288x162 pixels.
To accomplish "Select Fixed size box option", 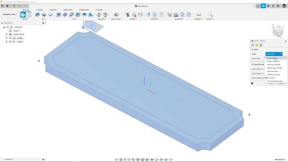I will tap(276, 58).
